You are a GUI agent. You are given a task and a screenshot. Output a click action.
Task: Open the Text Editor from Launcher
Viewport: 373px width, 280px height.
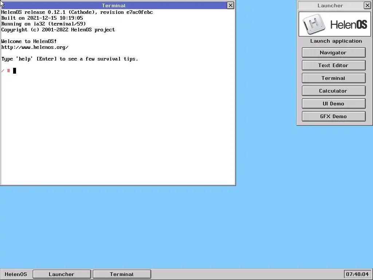tap(334, 65)
